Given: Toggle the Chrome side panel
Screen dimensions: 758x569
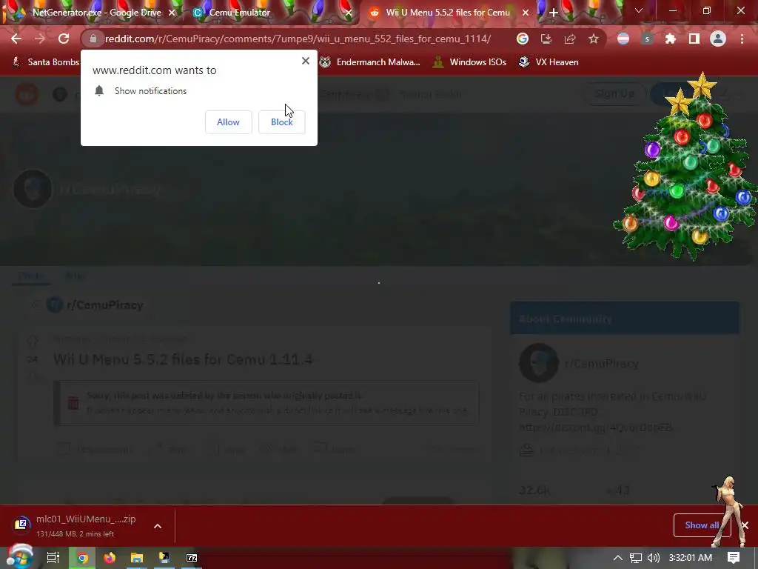Looking at the screenshot, I should coord(694,39).
